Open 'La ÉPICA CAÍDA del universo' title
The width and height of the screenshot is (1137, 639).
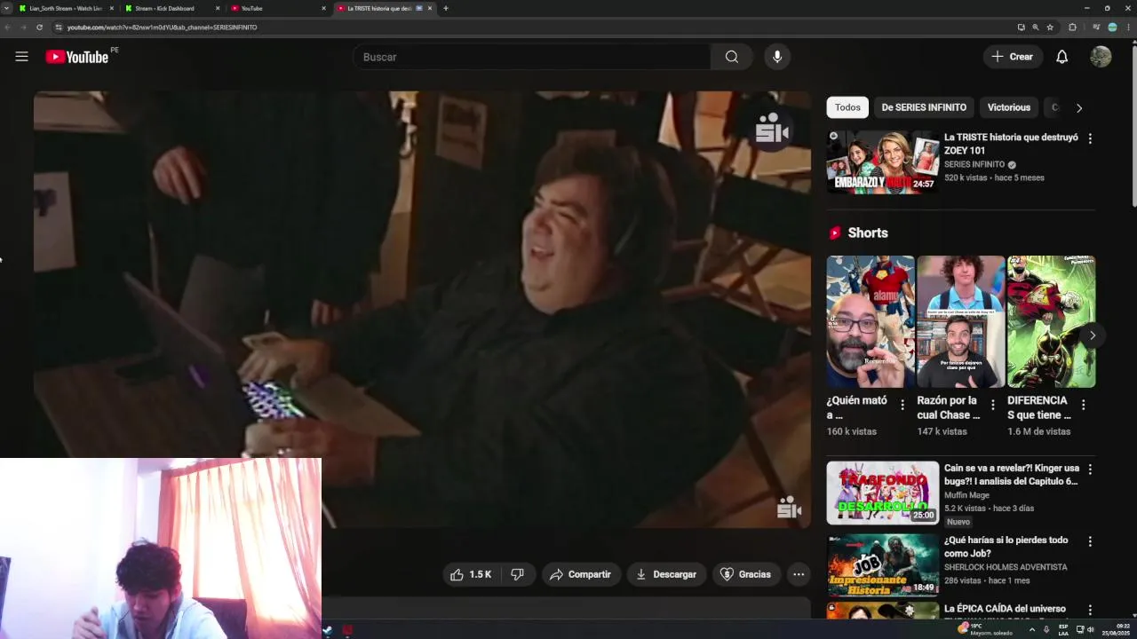point(1005,609)
